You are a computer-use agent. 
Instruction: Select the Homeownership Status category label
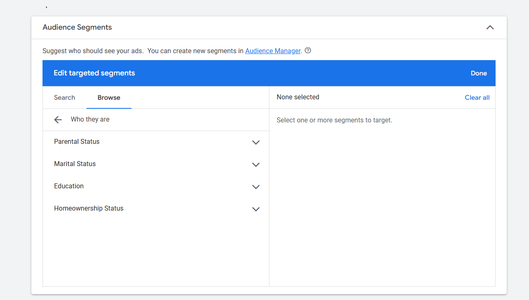tap(89, 209)
